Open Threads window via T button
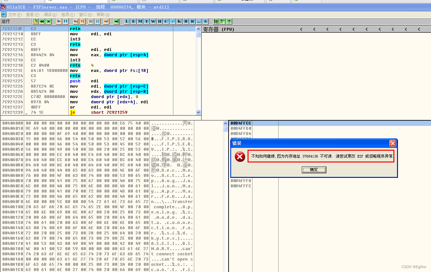 click(147, 21)
